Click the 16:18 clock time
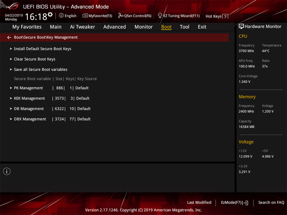287x215 pixels. tap(36, 17)
